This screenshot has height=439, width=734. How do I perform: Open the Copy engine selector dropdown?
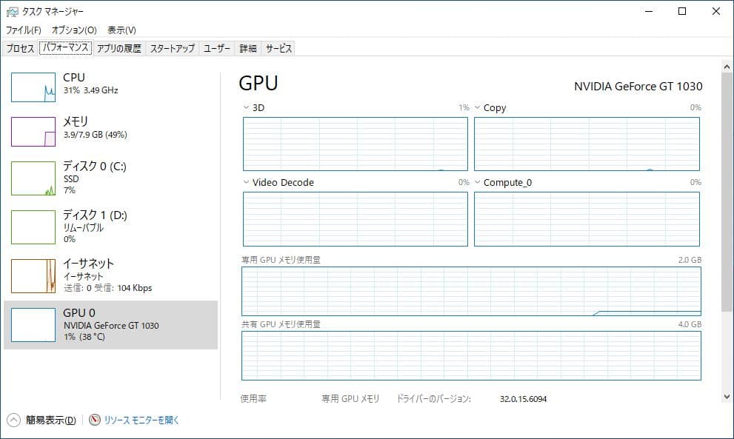(478, 107)
